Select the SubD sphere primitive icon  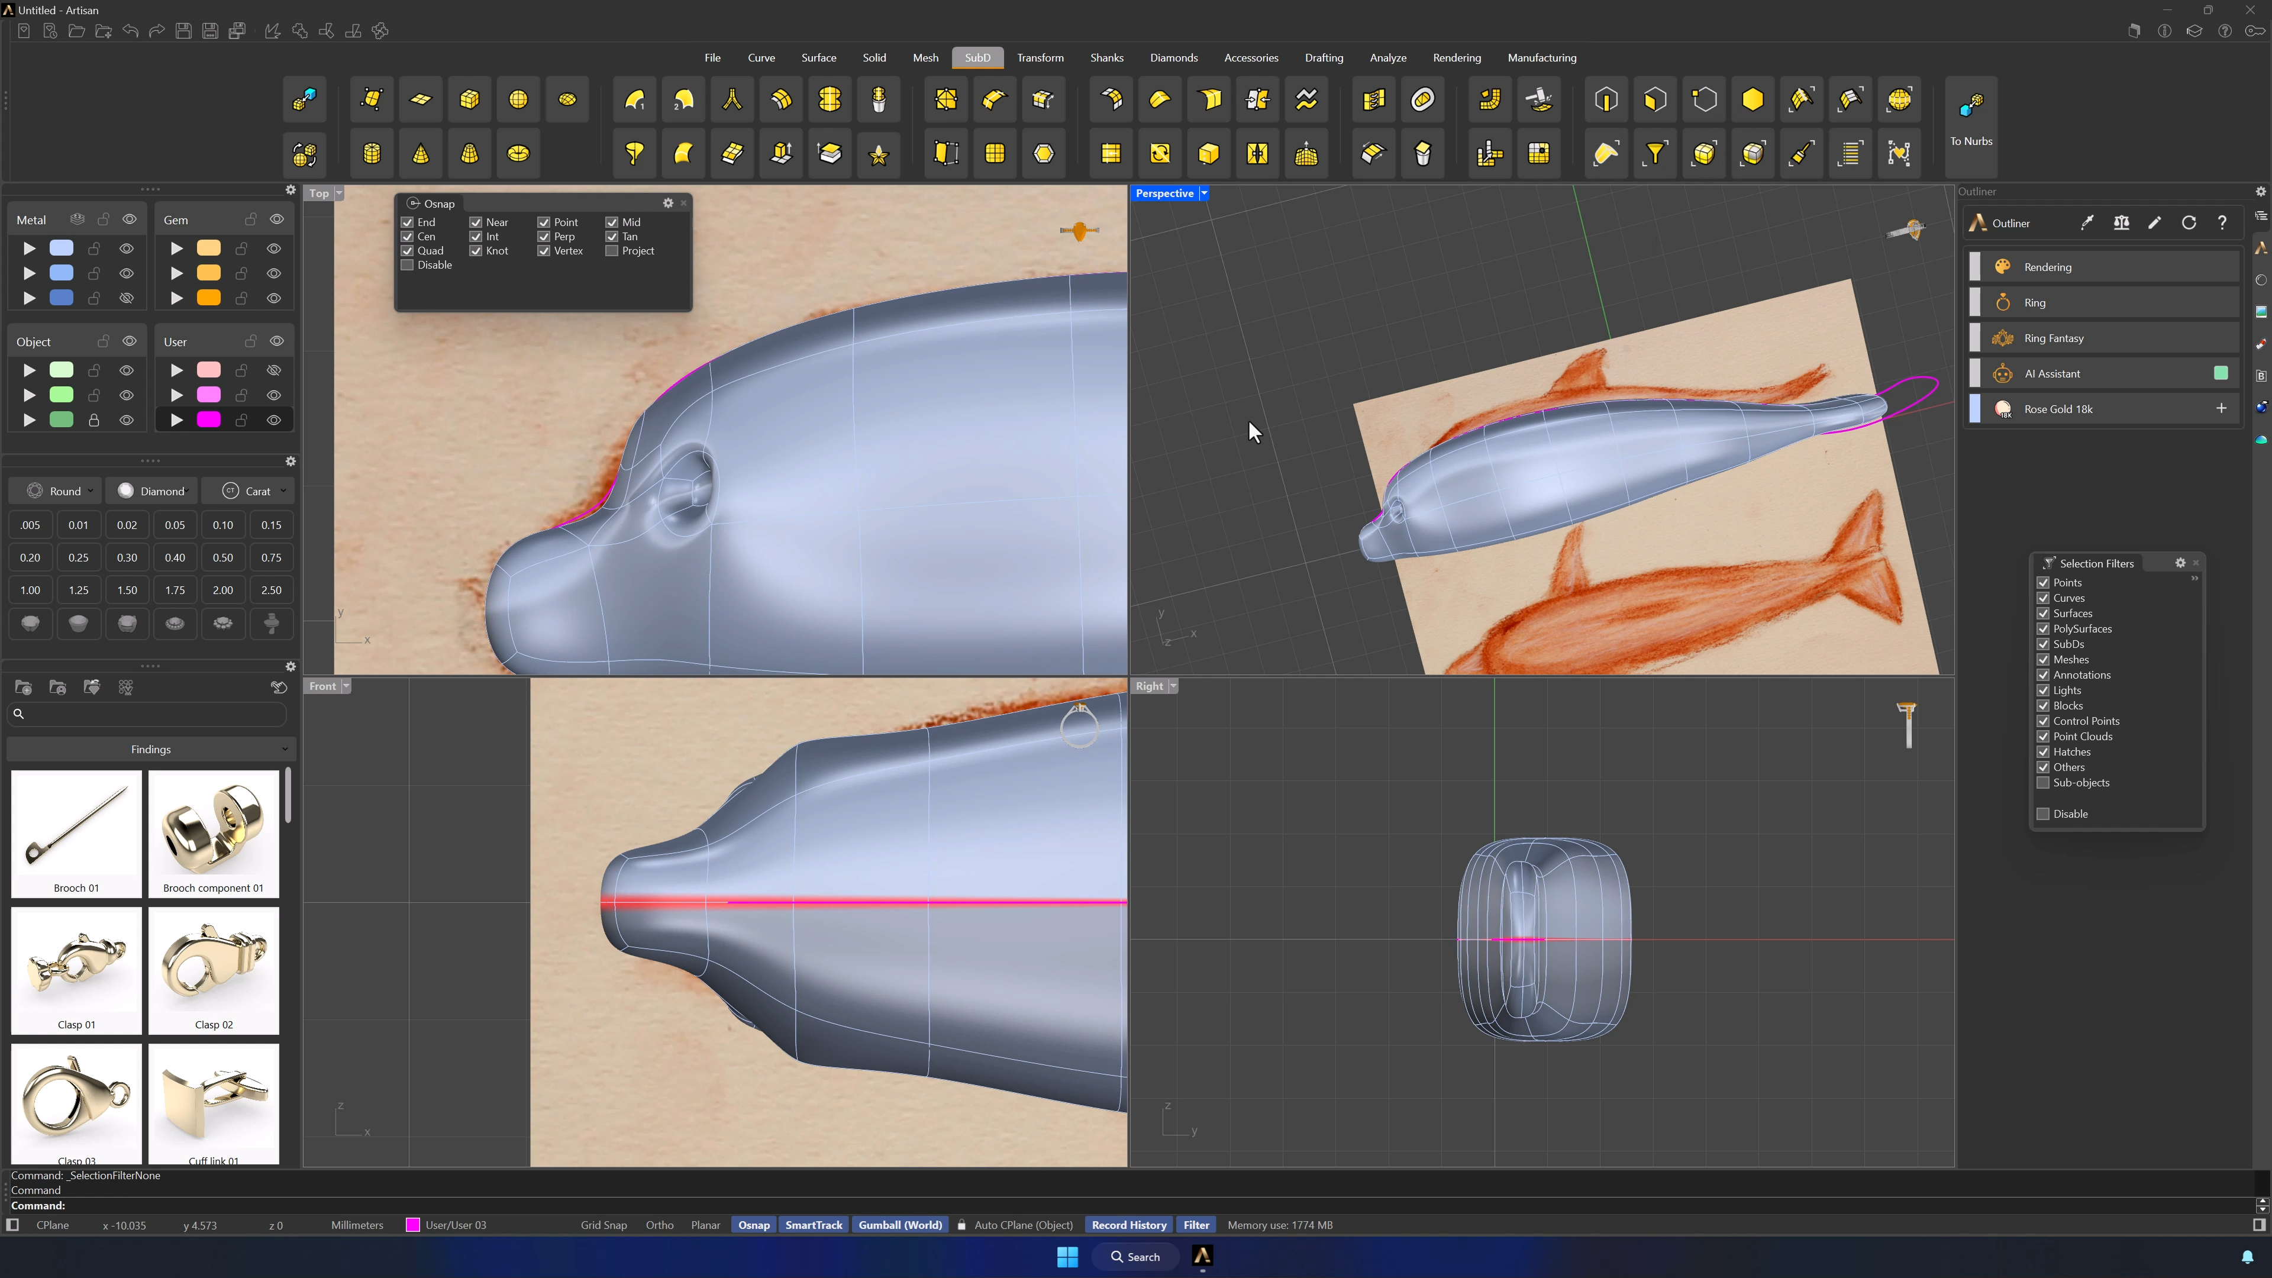point(519,99)
